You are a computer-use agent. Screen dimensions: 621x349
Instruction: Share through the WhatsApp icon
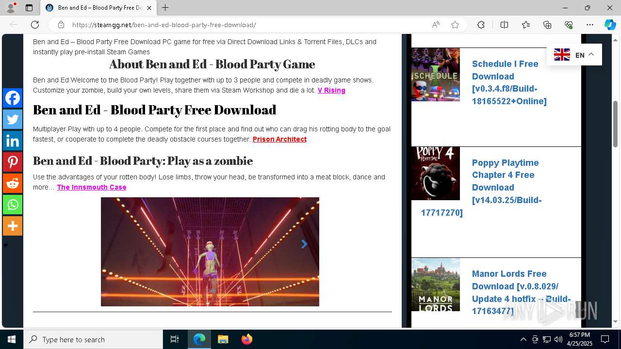point(13,205)
